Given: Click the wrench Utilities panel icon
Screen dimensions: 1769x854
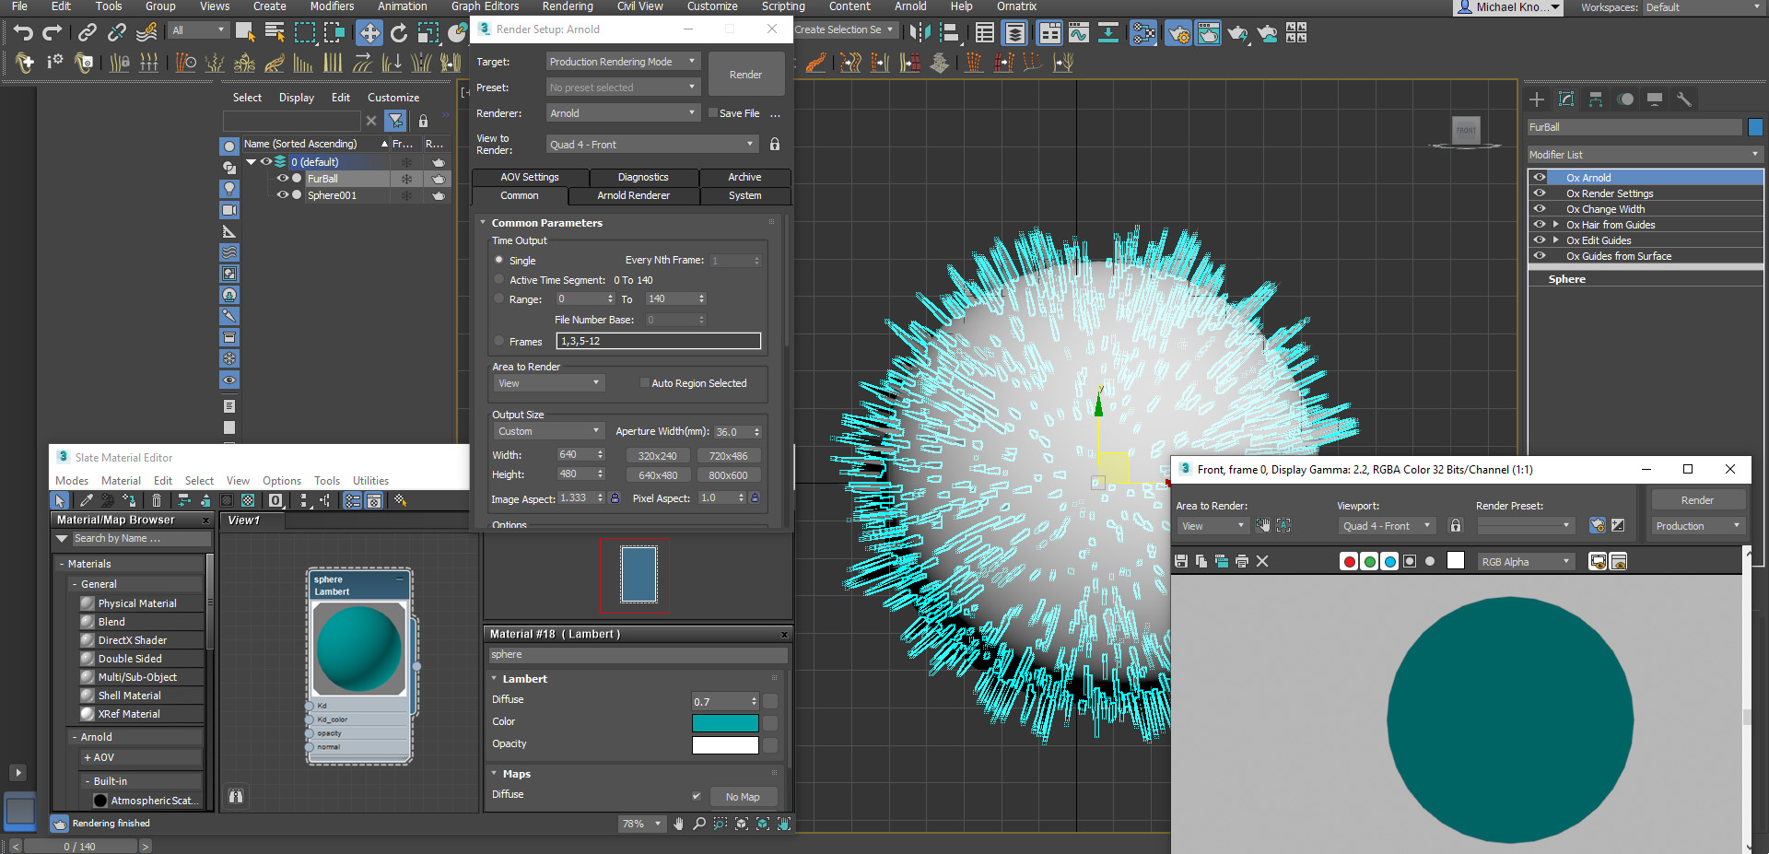Looking at the screenshot, I should (x=1683, y=99).
